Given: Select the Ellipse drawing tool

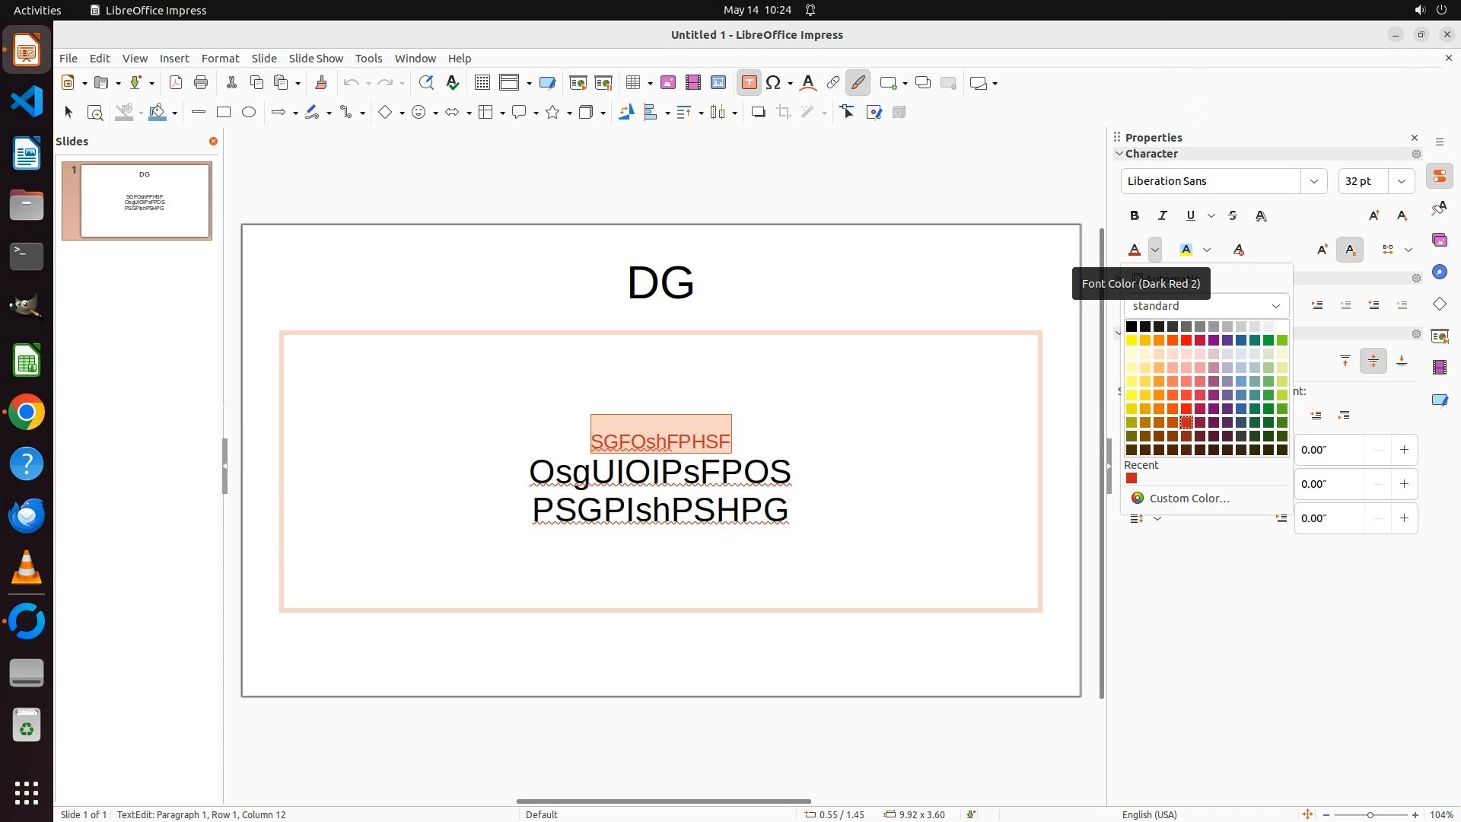Looking at the screenshot, I should point(249,113).
